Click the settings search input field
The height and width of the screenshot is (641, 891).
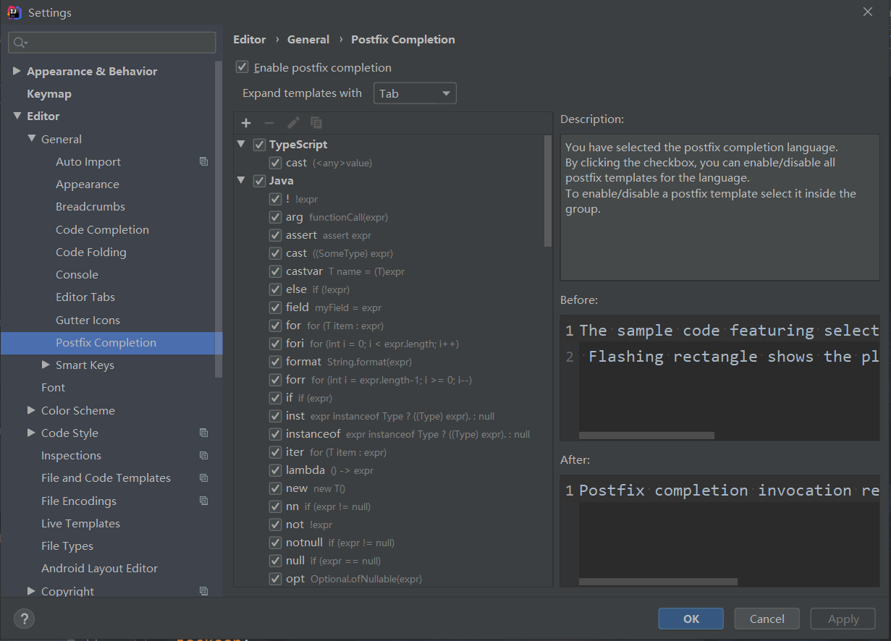point(112,43)
